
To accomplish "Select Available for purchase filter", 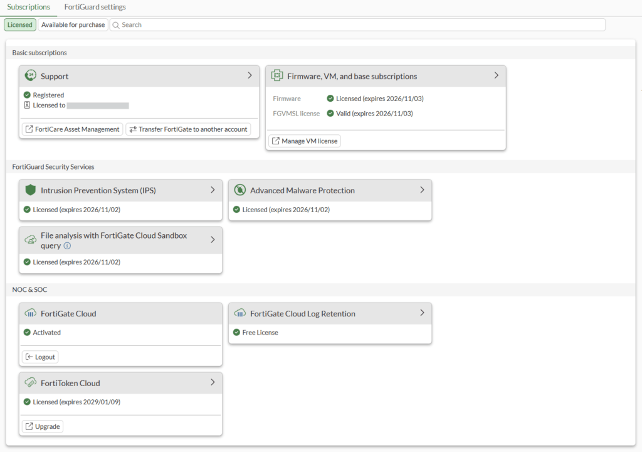I will click(73, 24).
